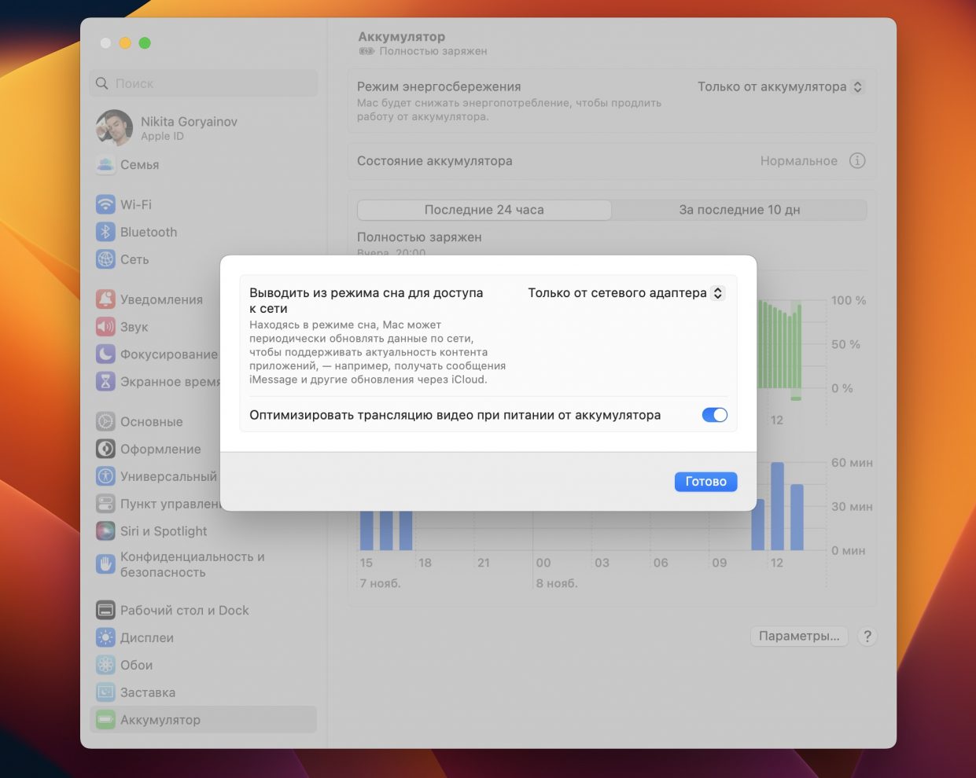Open Рабочий стол и Dock icon
Viewport: 976px width, 778px height.
click(x=105, y=611)
